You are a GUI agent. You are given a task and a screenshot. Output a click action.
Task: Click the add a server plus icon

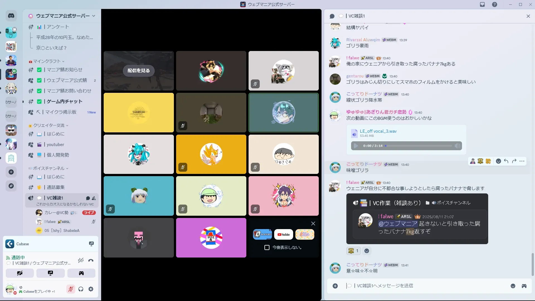[x=11, y=172]
